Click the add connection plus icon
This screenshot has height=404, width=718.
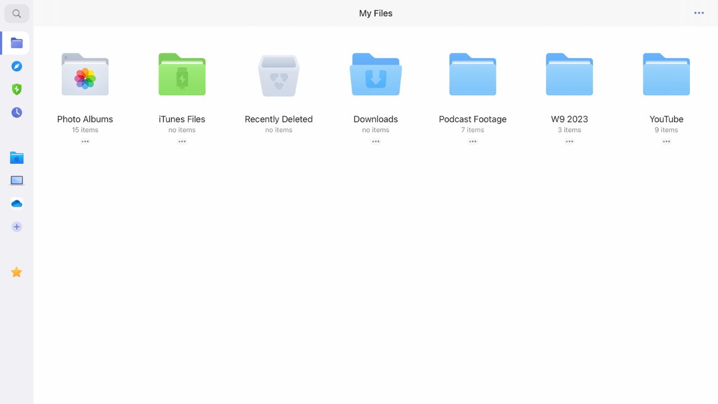(x=17, y=227)
